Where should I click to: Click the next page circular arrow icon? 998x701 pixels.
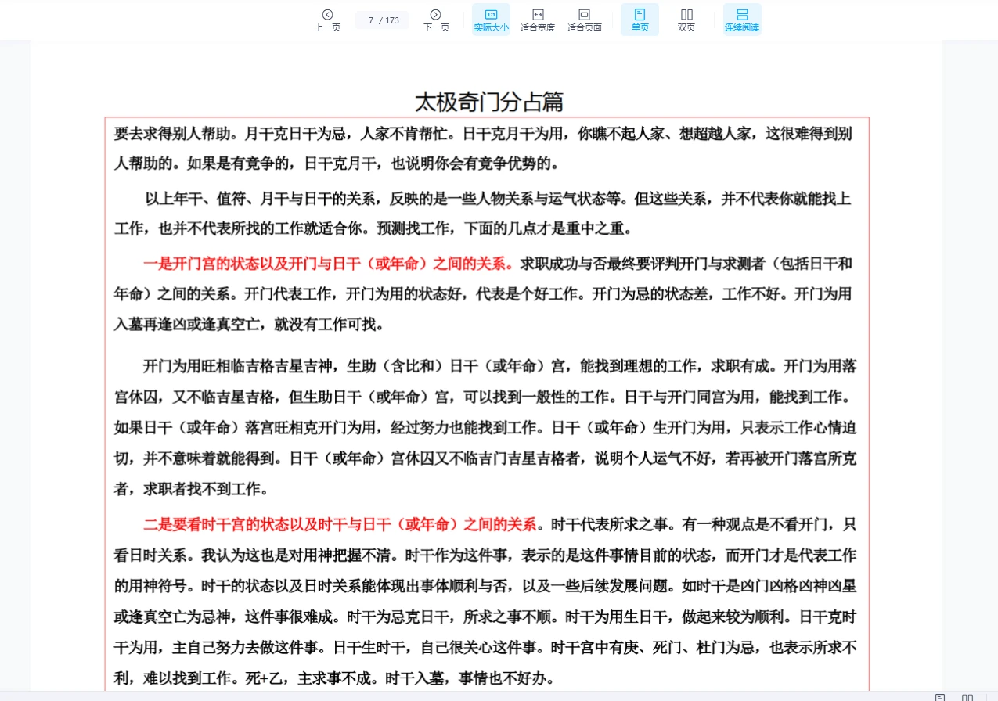point(435,15)
